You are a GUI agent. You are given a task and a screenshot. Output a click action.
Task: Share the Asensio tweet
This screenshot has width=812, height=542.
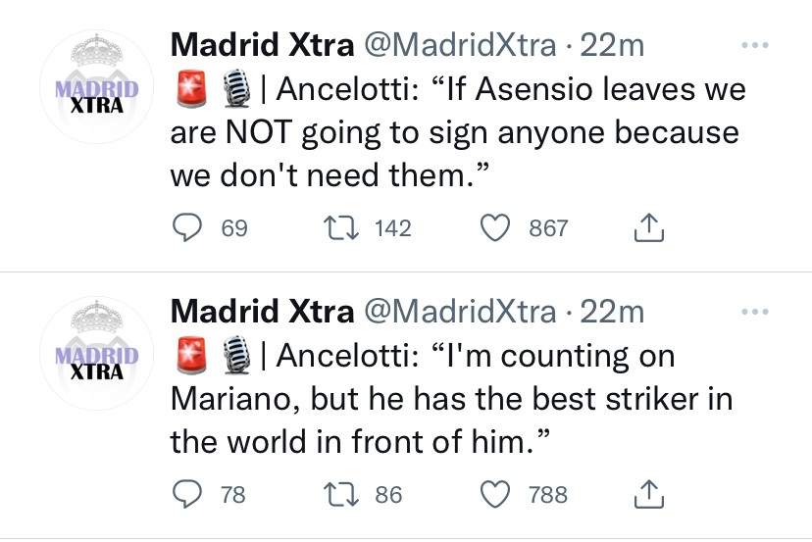tap(649, 228)
